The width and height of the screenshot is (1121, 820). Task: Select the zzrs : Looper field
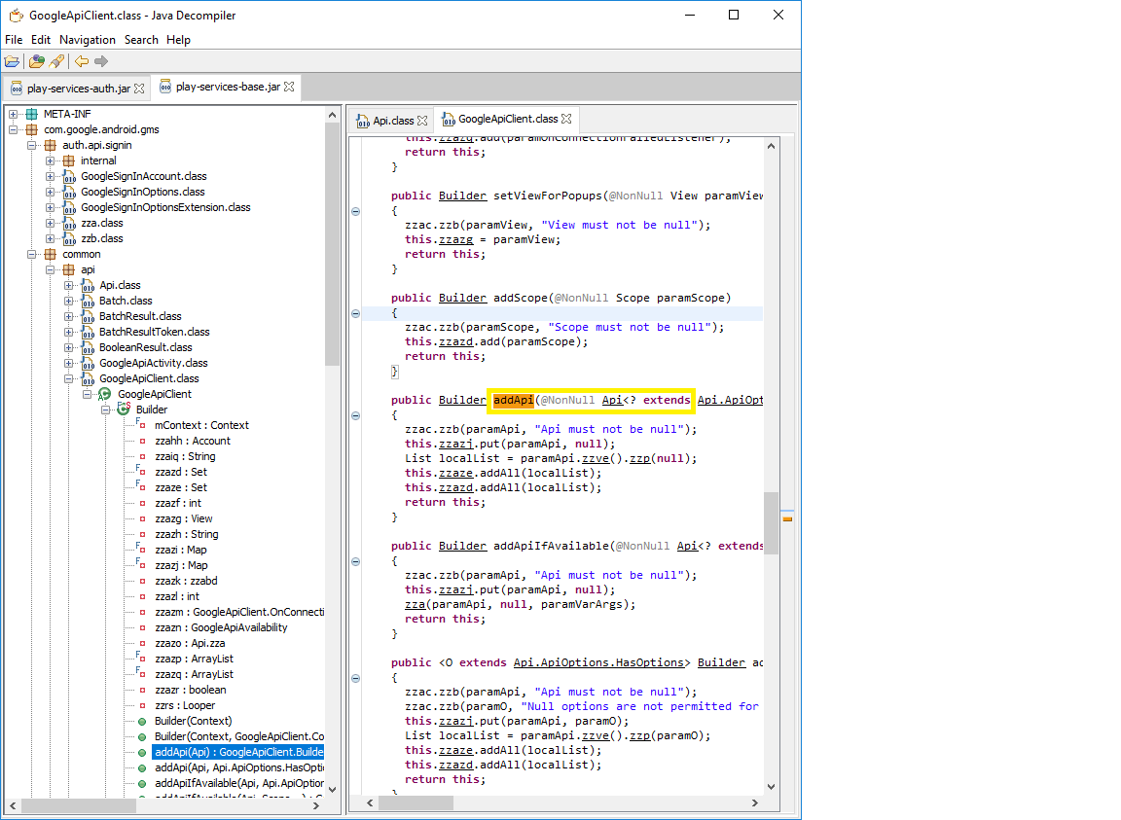[185, 705]
